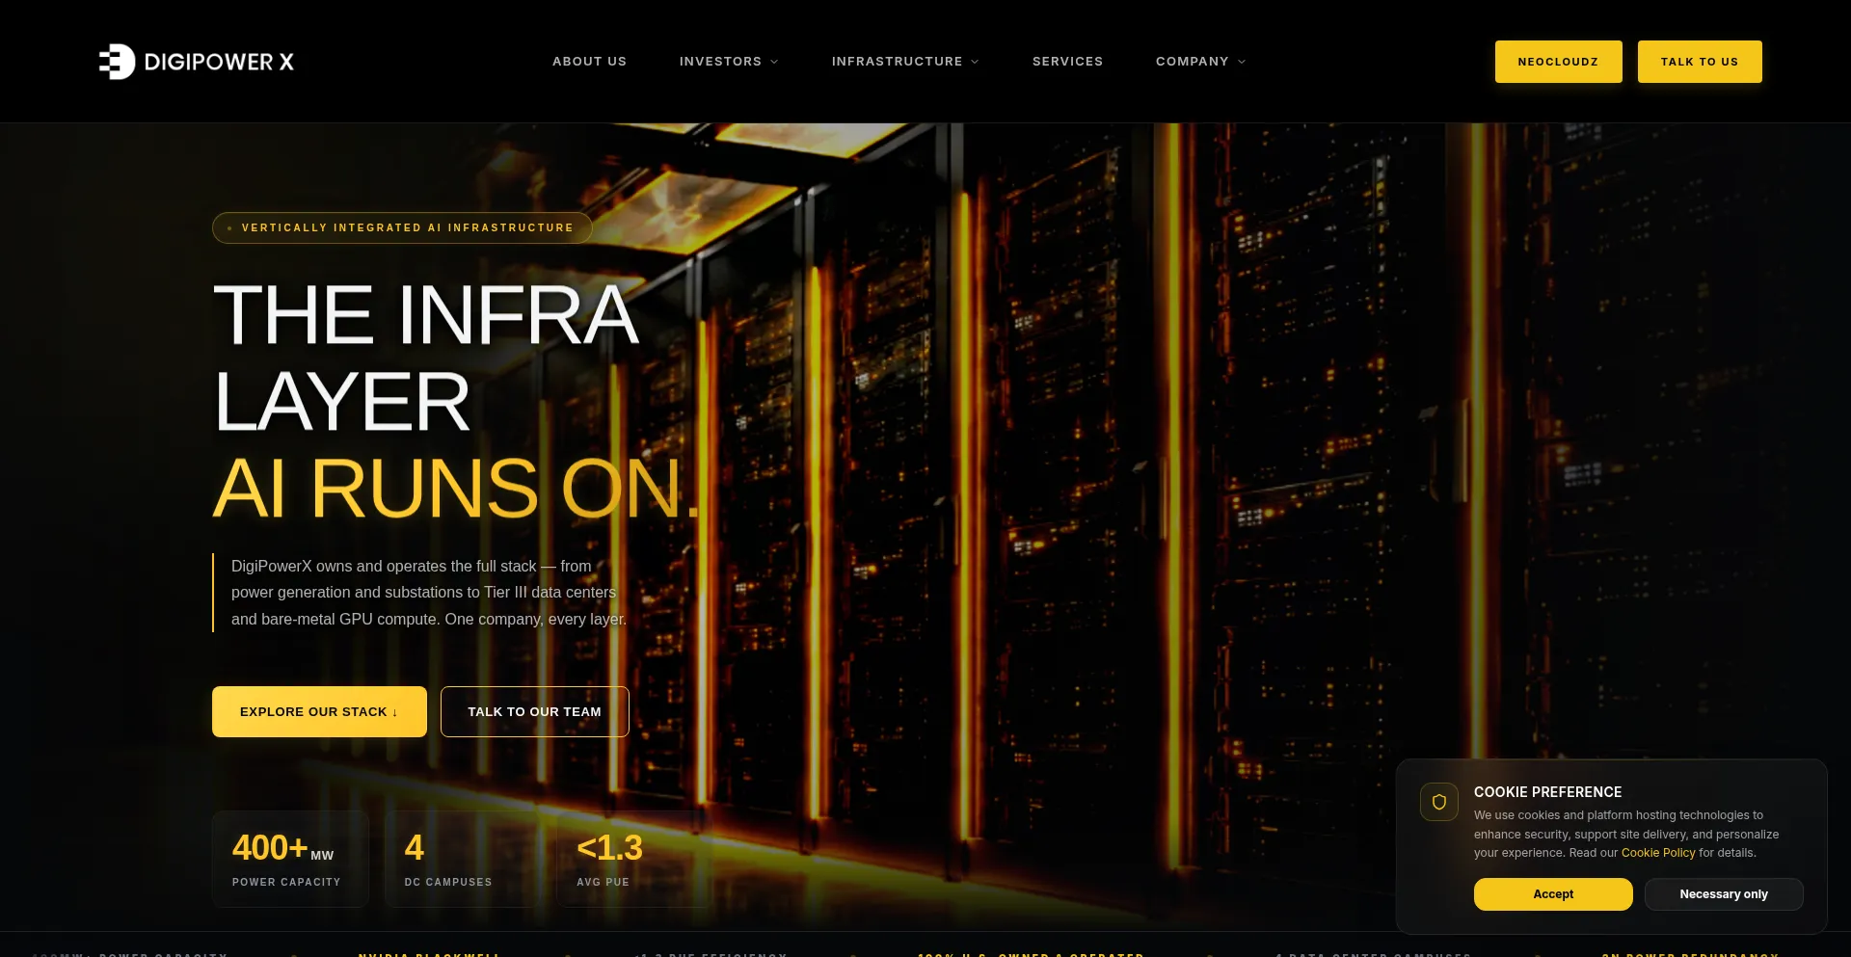This screenshot has width=1851, height=957.
Task: Click the "COOKIE PREFERENCE" heading
Action: pos(1547,792)
